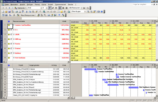Select the Fehlerbehebung2 task name cell
The height and width of the screenshot is (102, 158).
coord(39,90)
